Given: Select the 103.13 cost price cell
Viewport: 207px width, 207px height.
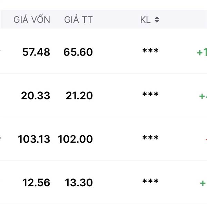Looking at the screenshot, I should point(34,139).
